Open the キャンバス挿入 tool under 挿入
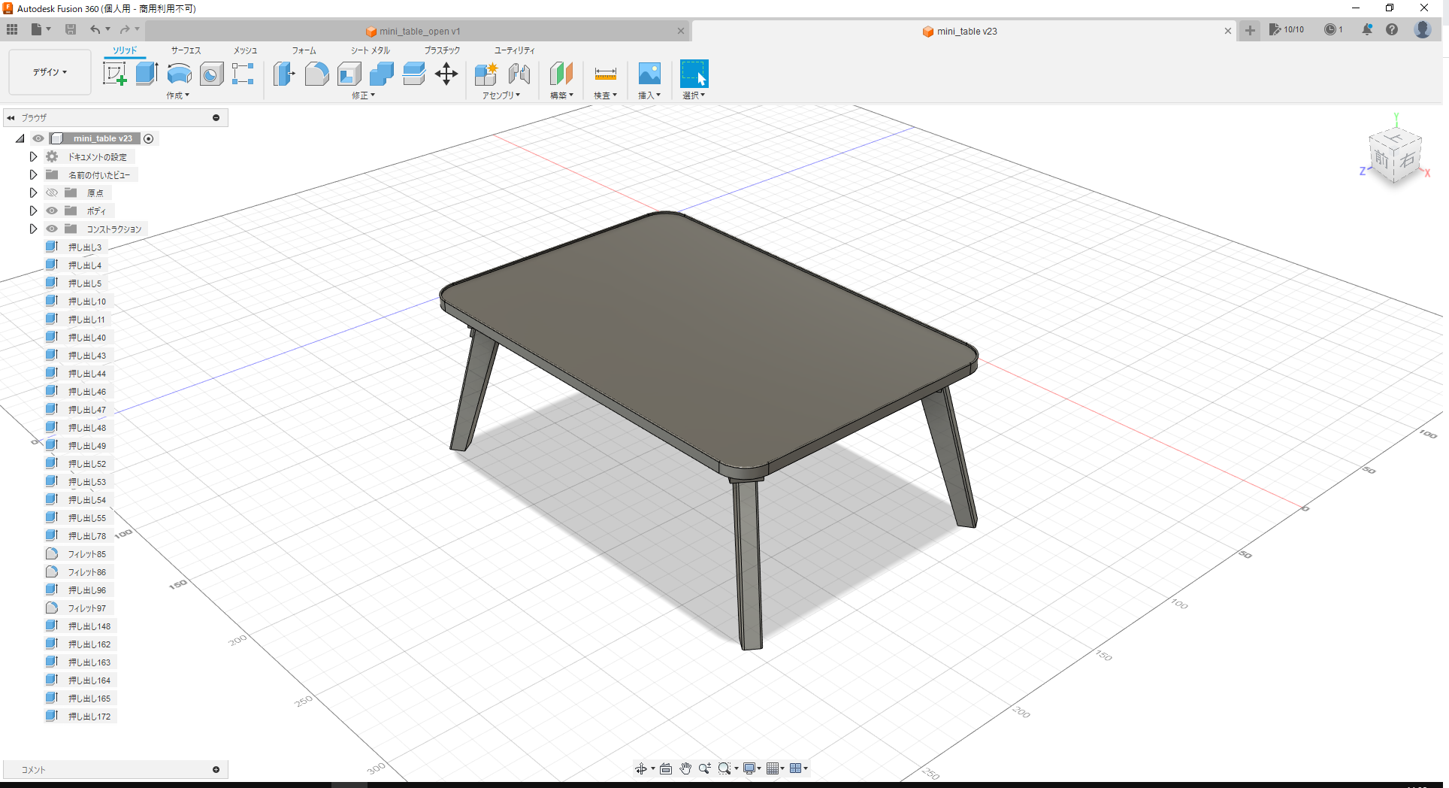 pyautogui.click(x=649, y=74)
